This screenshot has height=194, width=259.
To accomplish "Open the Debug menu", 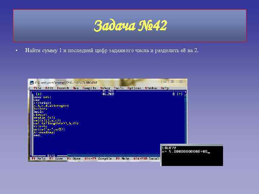I will tap(105, 88).
